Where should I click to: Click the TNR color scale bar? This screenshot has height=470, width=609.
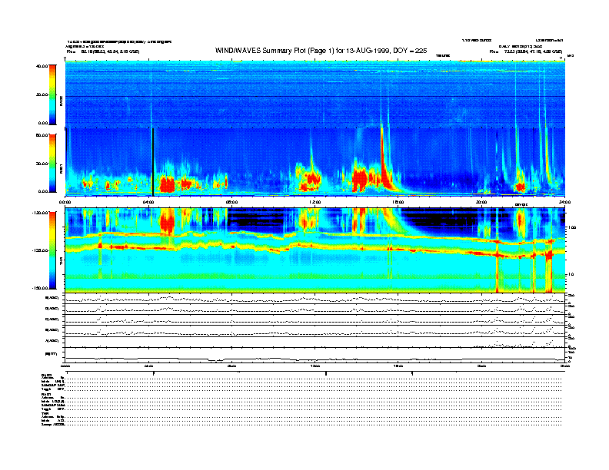pos(52,250)
